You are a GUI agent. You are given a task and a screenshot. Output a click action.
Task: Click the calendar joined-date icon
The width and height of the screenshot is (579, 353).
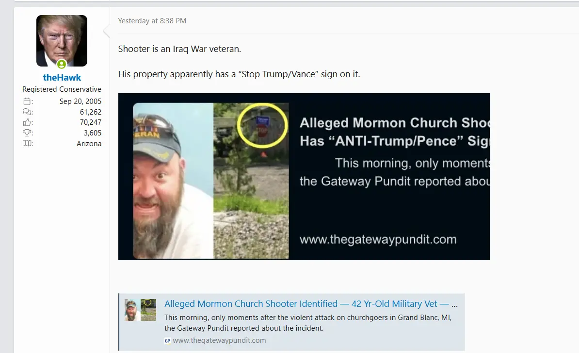(x=27, y=101)
